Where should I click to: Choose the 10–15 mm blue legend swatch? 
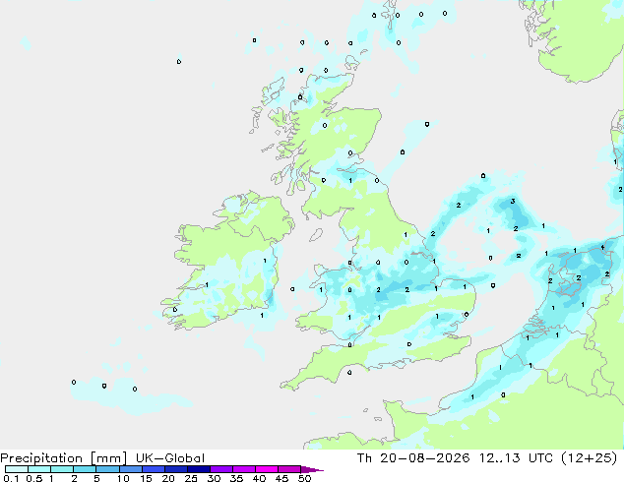130,469
